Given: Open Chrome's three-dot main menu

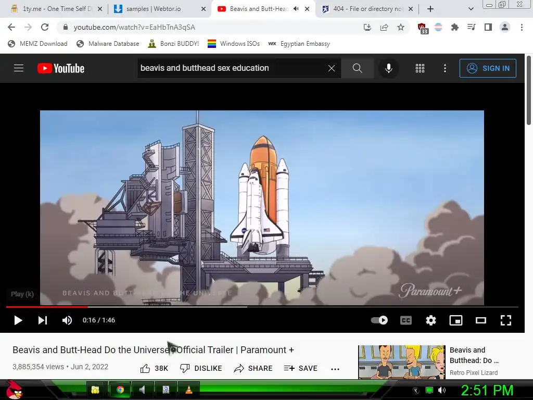Looking at the screenshot, I should point(522,27).
